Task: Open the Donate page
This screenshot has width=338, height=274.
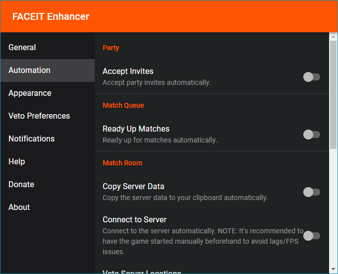Action: click(x=48, y=184)
